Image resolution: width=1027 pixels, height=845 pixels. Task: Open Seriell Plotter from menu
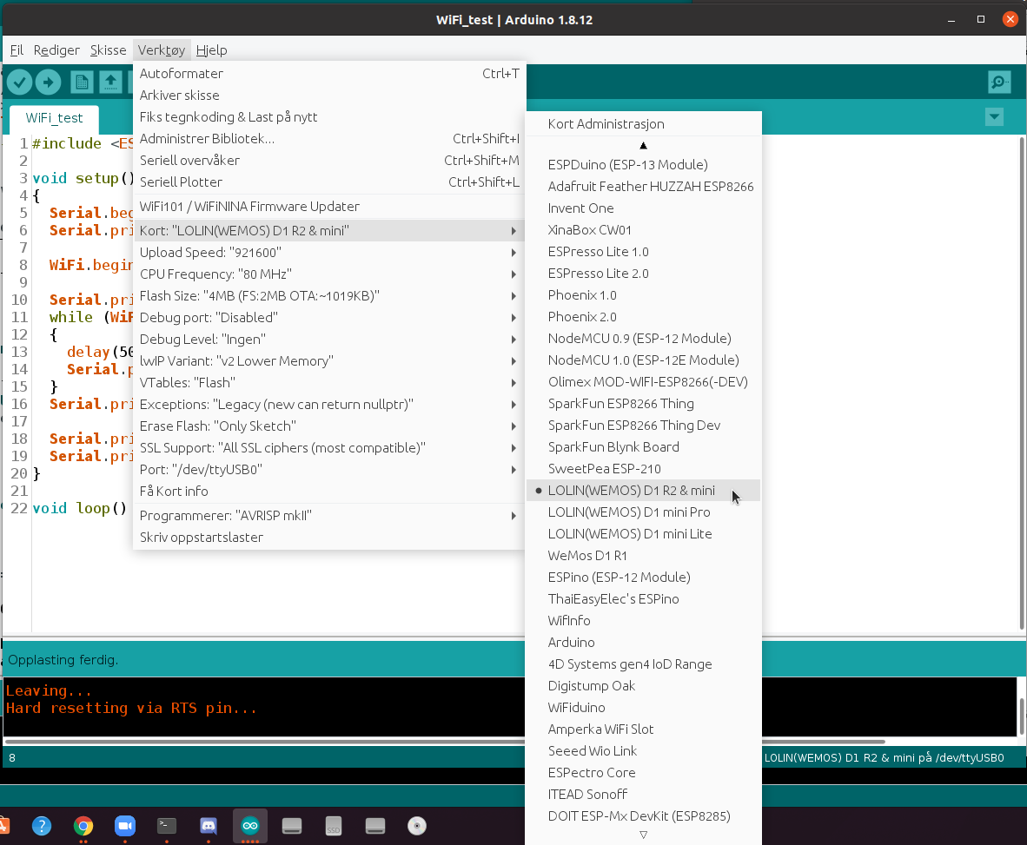tap(328, 182)
